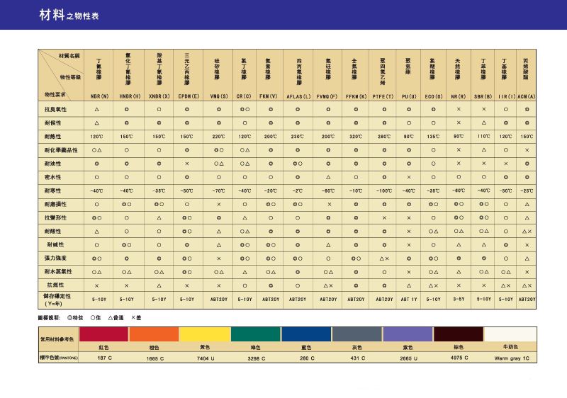Select the × symbol in 抗臭氧性 row under NR(R)
This screenshot has width=567, height=398.
459,110
